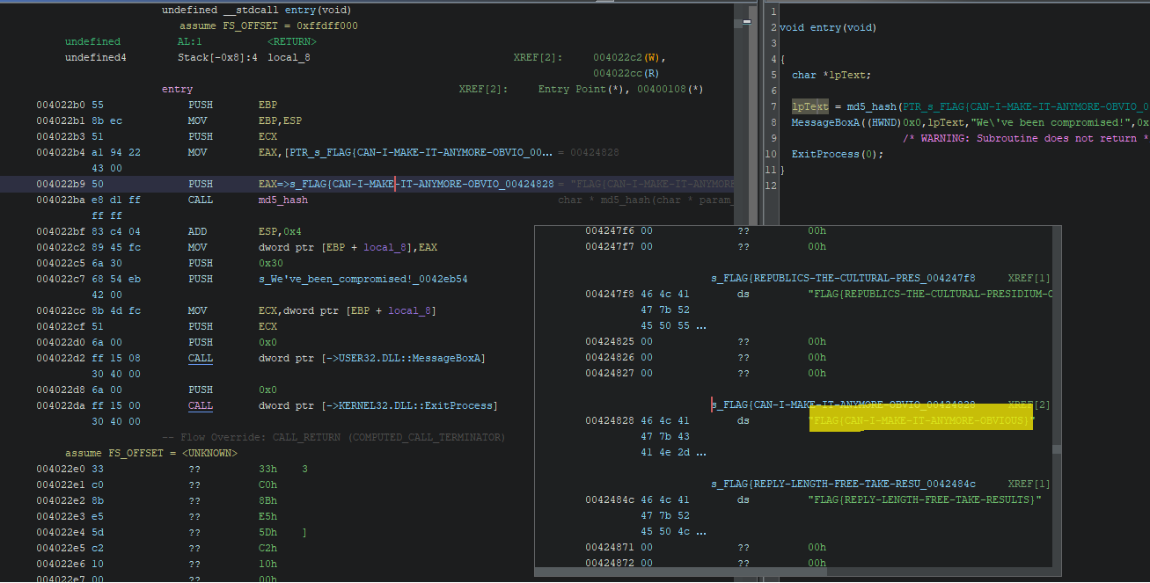Select the MOV operand at address 004022c2
Image resolution: width=1150 pixels, height=583 pixels.
(348, 247)
